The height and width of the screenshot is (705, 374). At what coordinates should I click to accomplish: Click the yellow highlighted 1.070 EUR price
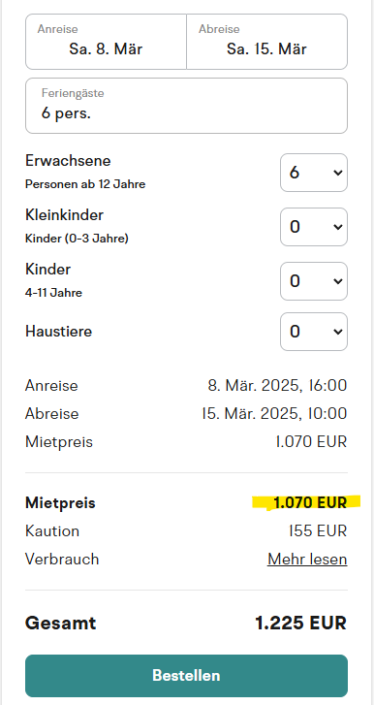tap(310, 502)
